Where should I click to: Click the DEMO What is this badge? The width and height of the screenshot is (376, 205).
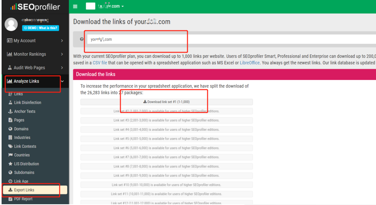[x=41, y=28]
